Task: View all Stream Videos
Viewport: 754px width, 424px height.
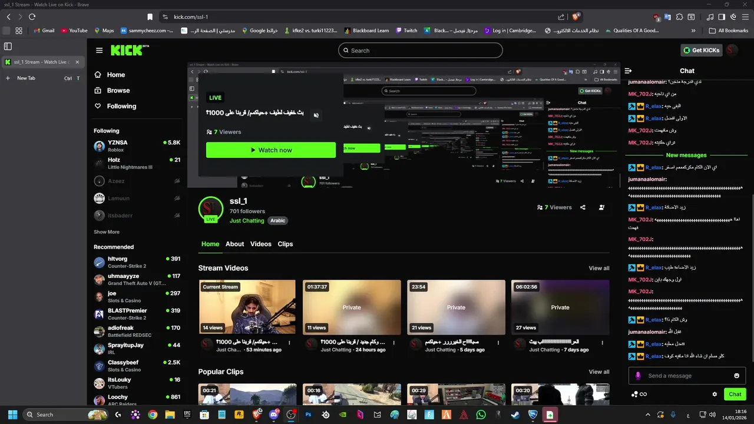Action: [x=599, y=268]
